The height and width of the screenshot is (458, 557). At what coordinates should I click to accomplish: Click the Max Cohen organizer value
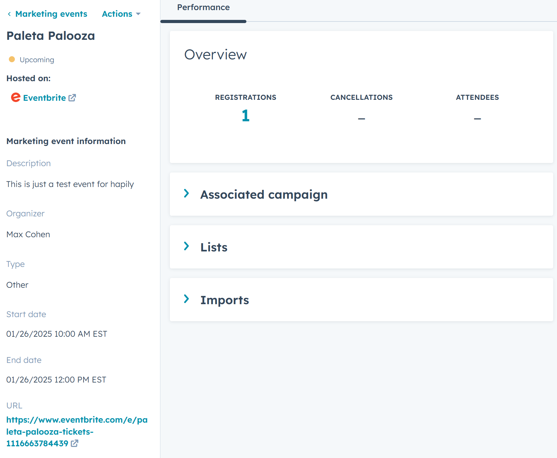tap(28, 234)
